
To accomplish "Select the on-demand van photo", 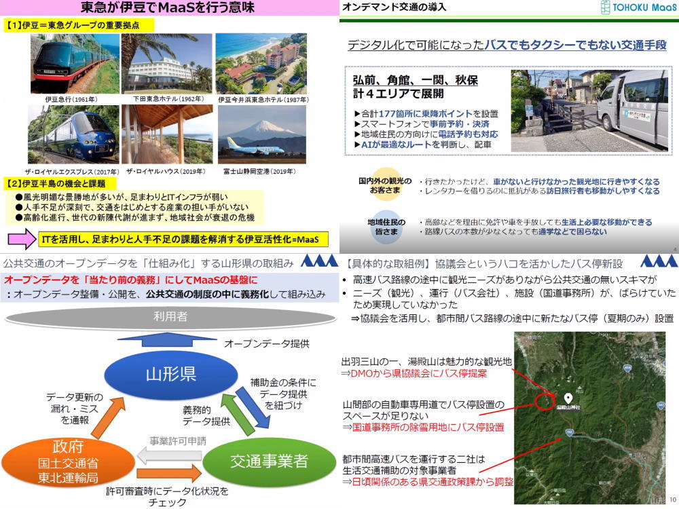I will click(x=590, y=111).
